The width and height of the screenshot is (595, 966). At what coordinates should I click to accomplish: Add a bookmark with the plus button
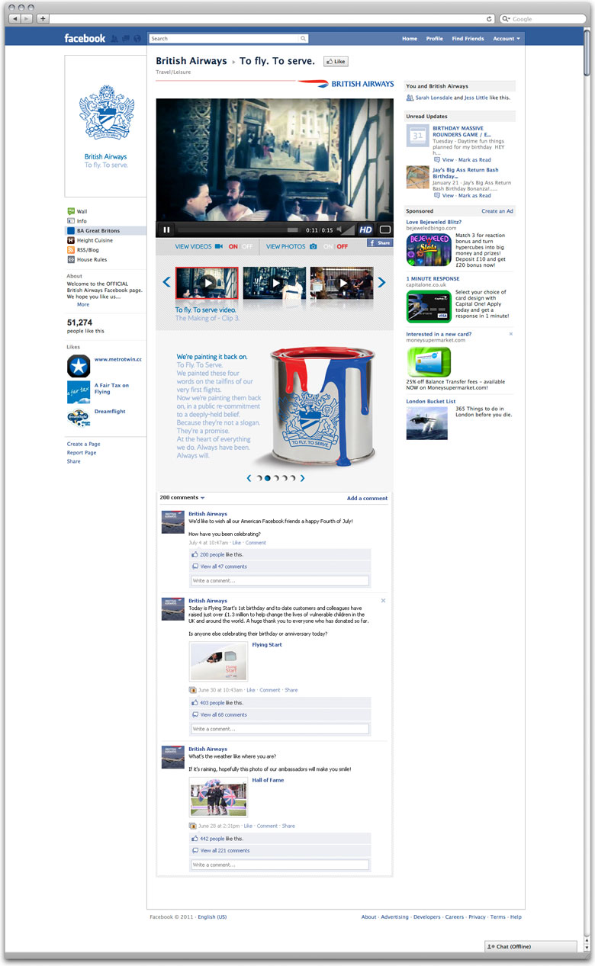43,18
